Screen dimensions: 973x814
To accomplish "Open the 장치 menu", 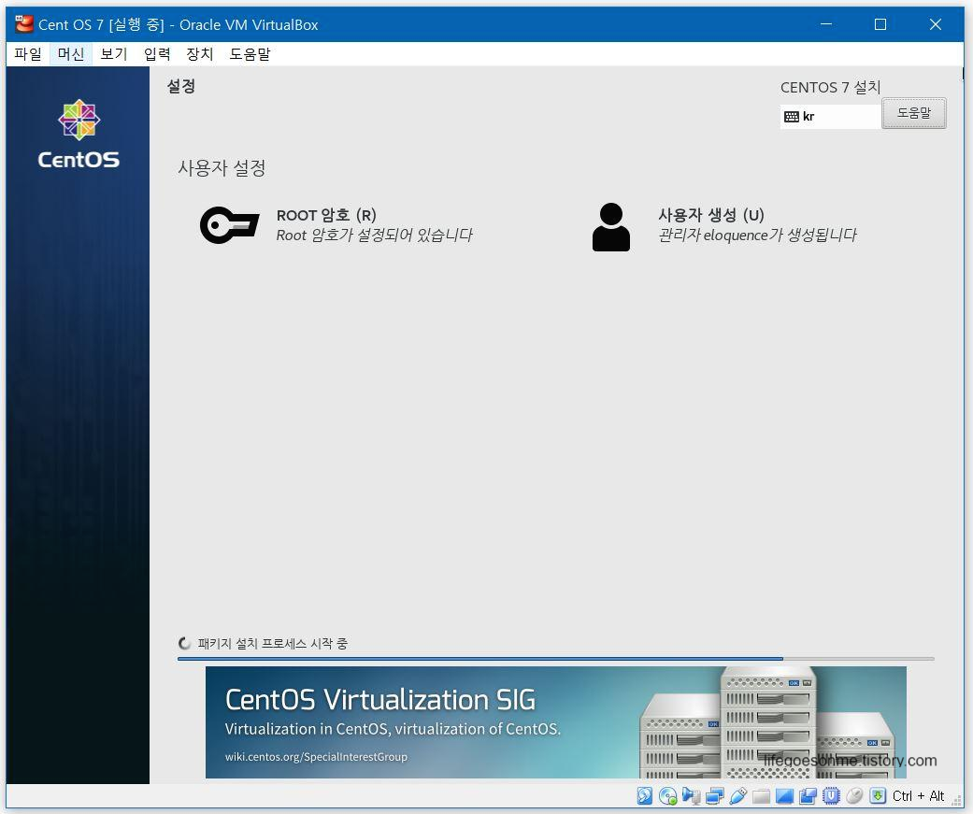I will [200, 54].
